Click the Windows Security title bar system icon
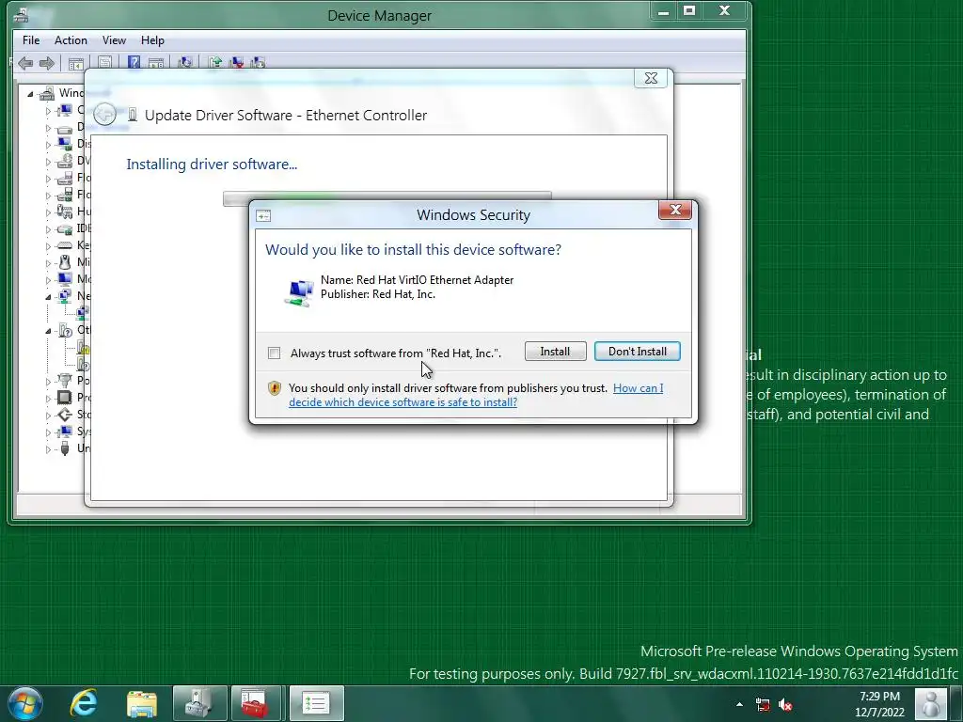 (263, 215)
